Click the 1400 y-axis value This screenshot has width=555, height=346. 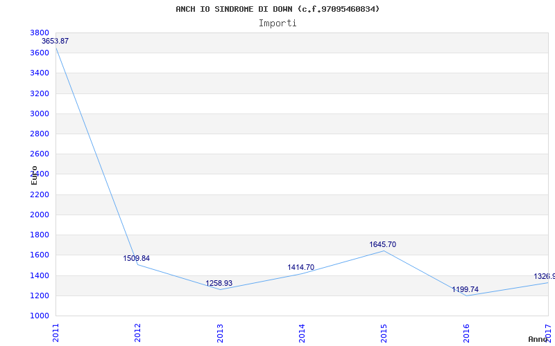tap(40, 275)
